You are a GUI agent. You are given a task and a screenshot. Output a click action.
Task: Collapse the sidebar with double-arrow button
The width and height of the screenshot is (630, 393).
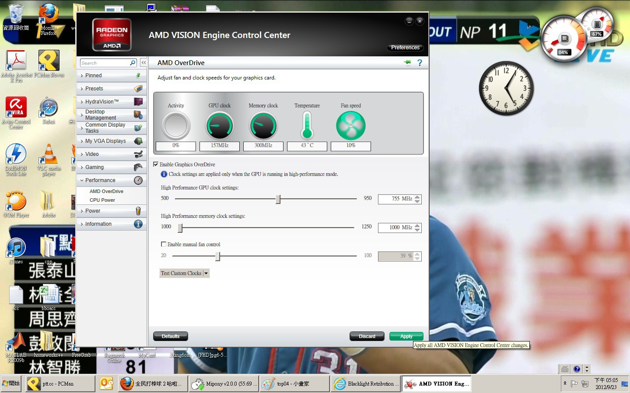tap(143, 63)
